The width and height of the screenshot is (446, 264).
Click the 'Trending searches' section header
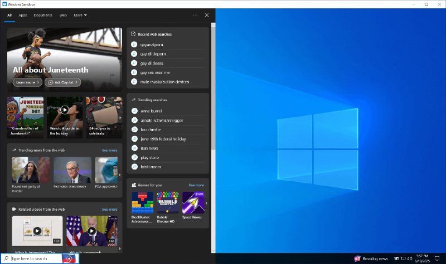152,100
